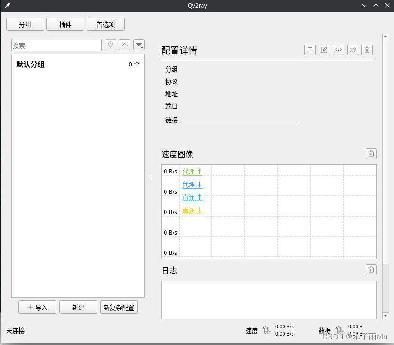This screenshot has height=345, width=394.
Task: Open the 分组 (Groups) manager
Action: [x=25, y=24]
